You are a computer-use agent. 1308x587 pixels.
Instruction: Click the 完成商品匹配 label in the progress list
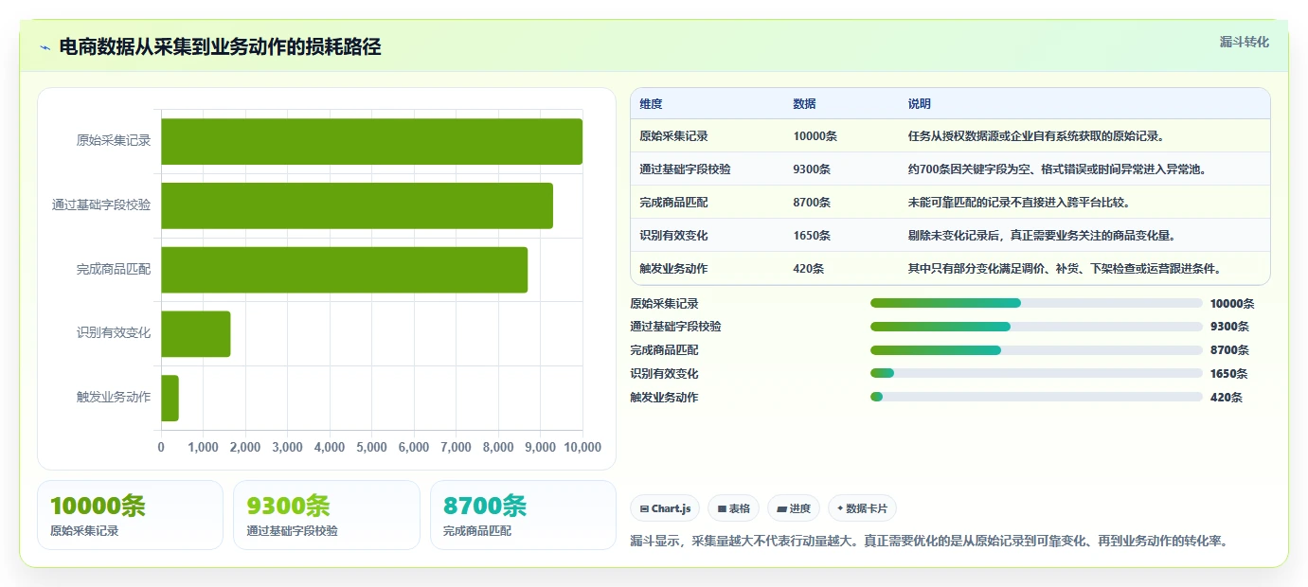tap(664, 350)
